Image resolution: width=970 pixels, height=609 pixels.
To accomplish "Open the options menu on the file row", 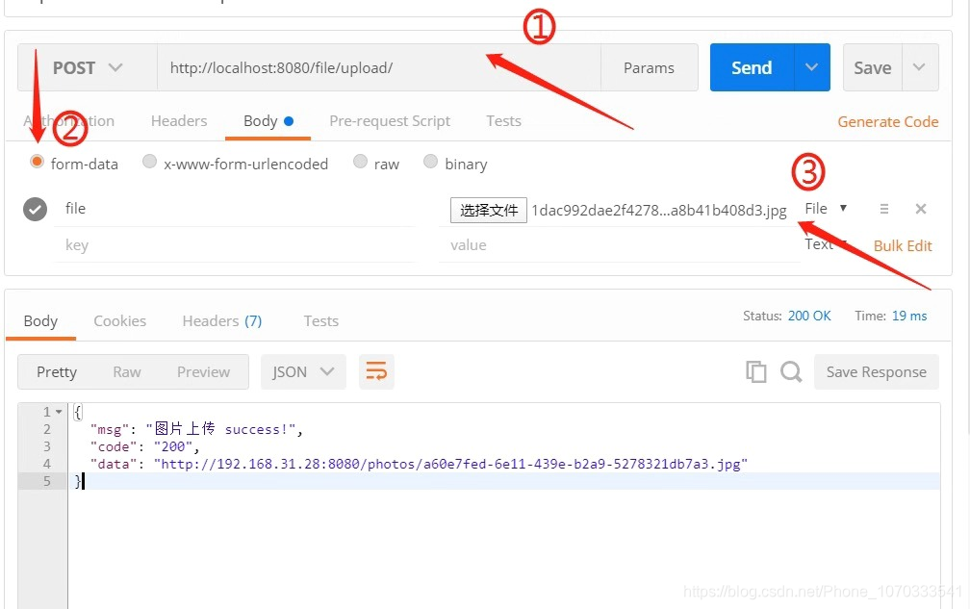I will 883,208.
